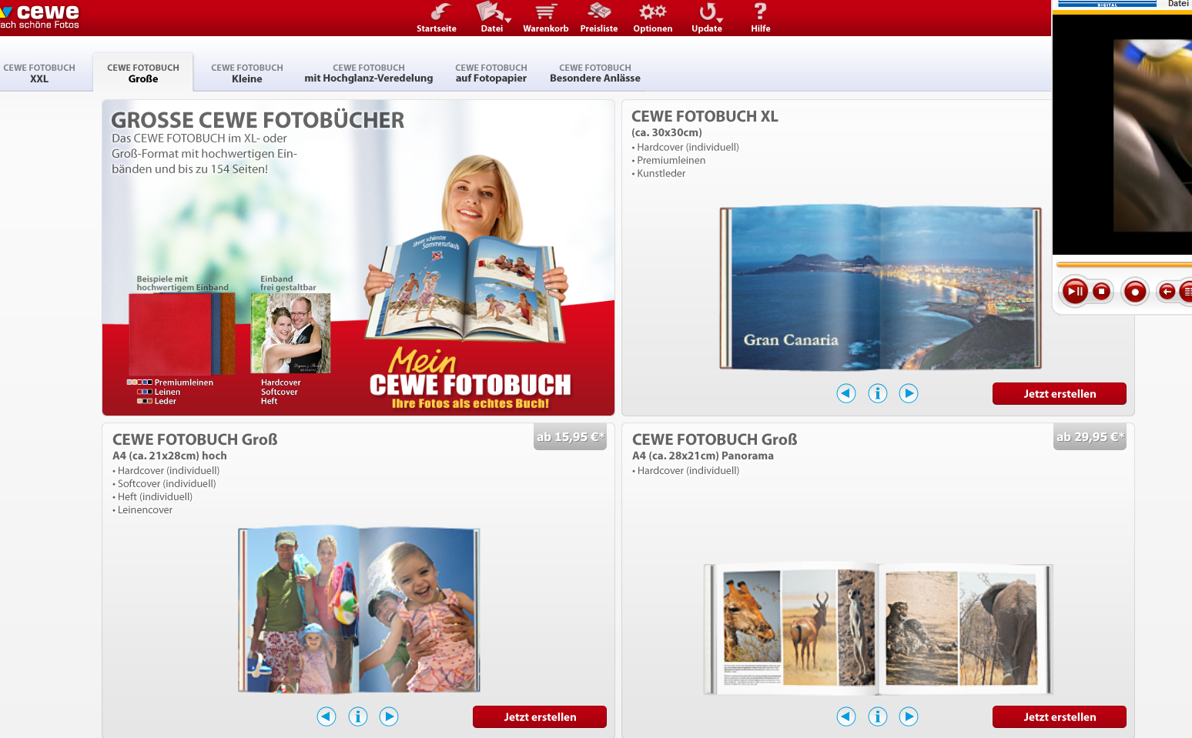Click 'Leinencover' list entry

pyautogui.click(x=145, y=509)
